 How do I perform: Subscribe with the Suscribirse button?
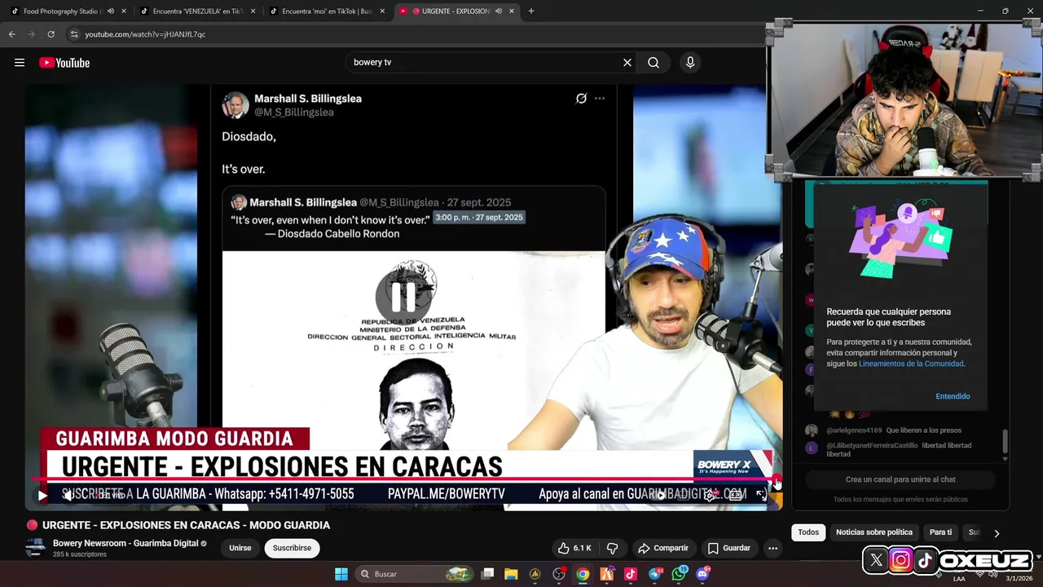292,548
